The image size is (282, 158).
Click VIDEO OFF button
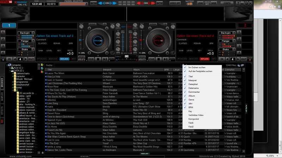click(175, 3)
